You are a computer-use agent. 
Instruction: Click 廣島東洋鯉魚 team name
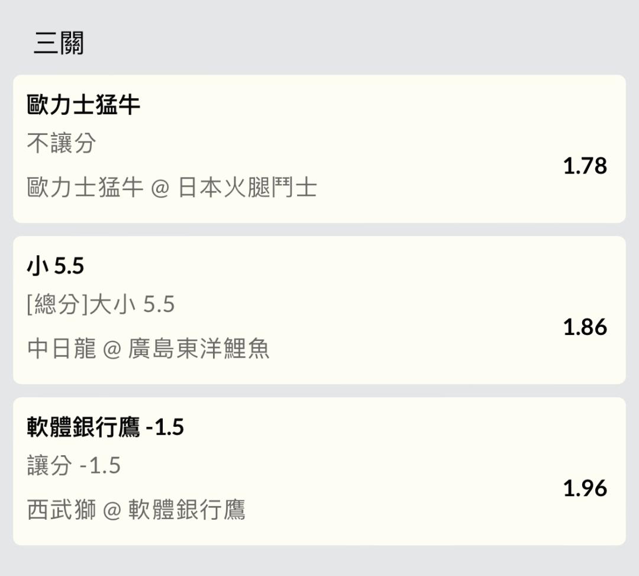tap(199, 349)
